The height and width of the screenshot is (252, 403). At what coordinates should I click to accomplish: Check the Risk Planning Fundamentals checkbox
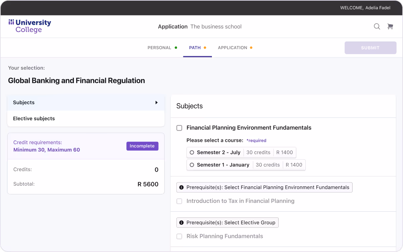point(179,236)
